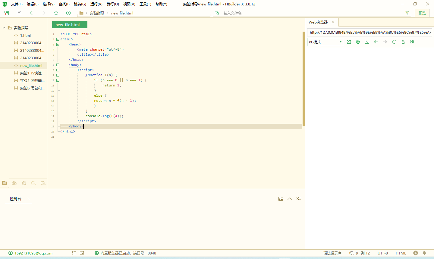Show the QR code for the preview URL

click(x=412, y=42)
